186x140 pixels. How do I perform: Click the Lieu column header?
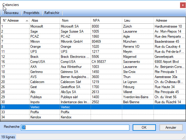(x=138, y=20)
